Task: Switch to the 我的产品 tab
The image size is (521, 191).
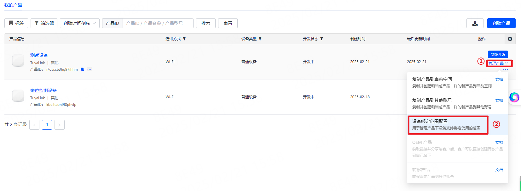Action: pyautogui.click(x=13, y=5)
